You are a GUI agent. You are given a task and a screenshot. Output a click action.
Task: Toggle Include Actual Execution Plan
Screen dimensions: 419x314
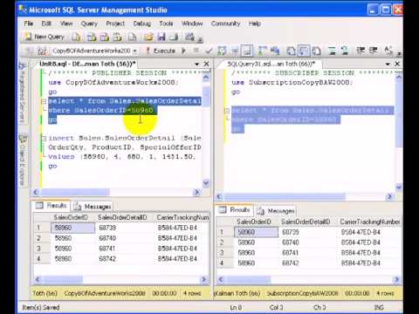[x=263, y=51]
